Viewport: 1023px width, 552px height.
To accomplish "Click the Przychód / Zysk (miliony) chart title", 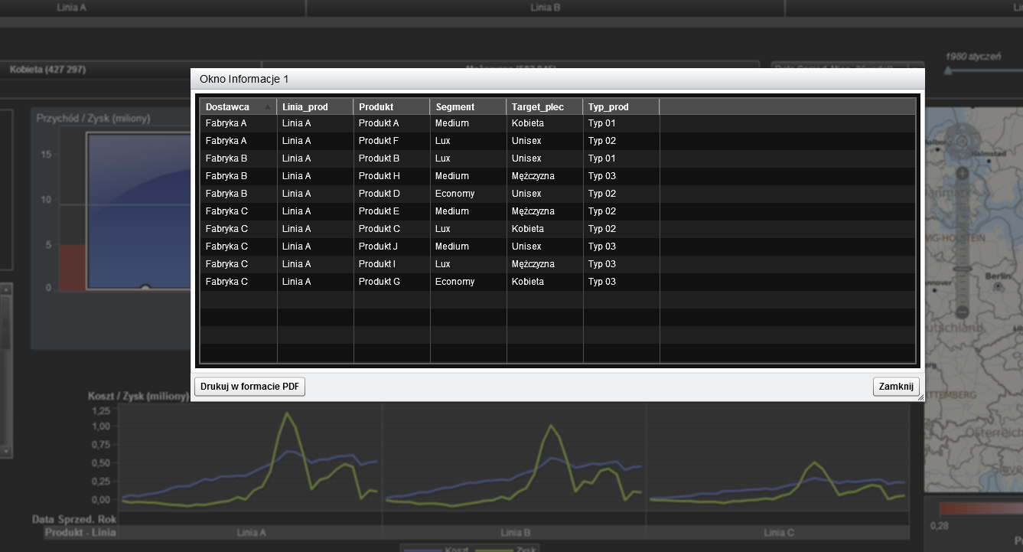I will pyautogui.click(x=93, y=119).
